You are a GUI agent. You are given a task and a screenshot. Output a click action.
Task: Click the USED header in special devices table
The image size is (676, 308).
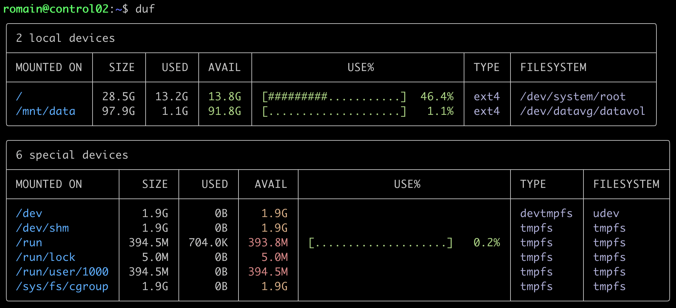[215, 184]
